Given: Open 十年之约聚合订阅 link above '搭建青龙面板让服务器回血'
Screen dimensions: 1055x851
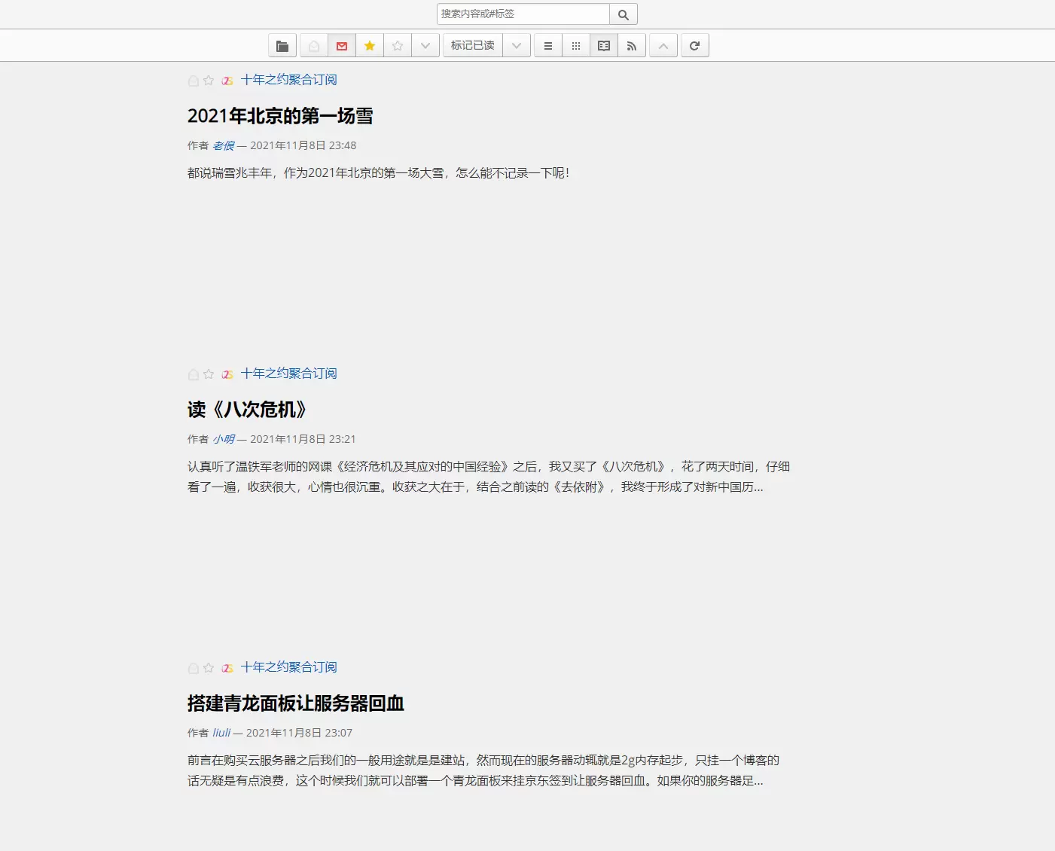Looking at the screenshot, I should click(289, 667).
